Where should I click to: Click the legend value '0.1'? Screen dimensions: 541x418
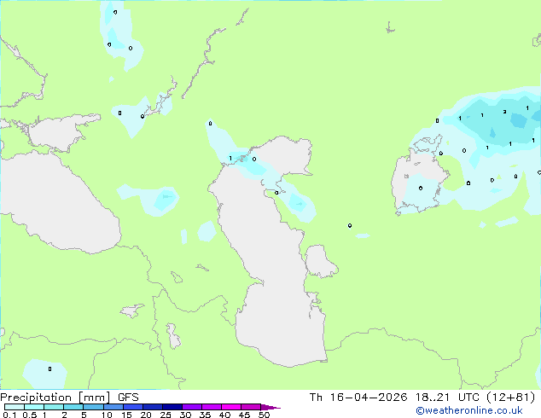click(9, 415)
